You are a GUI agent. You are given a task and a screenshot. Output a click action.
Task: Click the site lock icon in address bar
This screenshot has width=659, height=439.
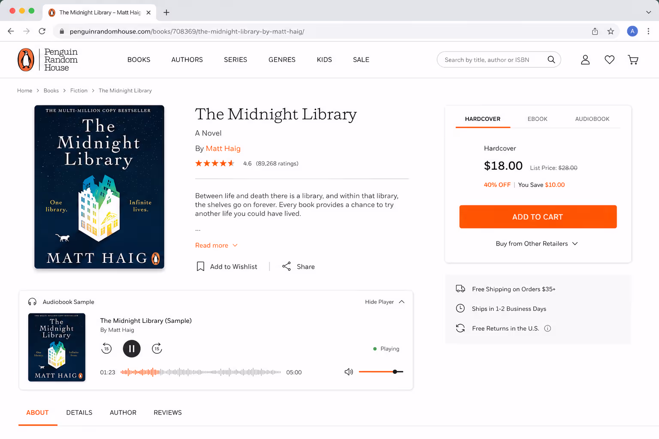click(x=62, y=31)
